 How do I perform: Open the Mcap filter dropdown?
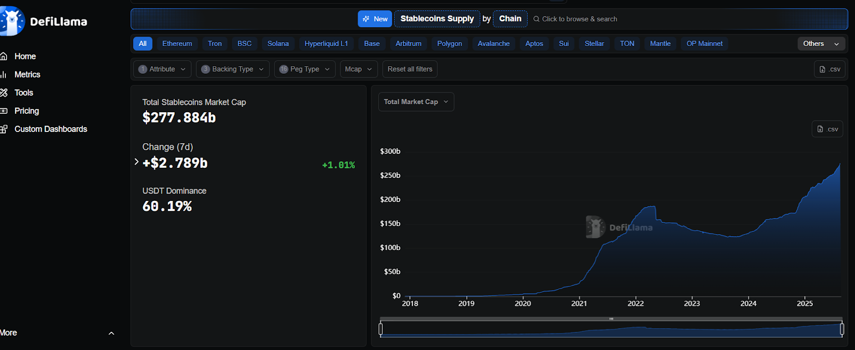pos(359,69)
